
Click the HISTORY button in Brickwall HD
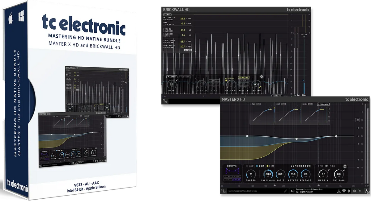(x=277, y=96)
